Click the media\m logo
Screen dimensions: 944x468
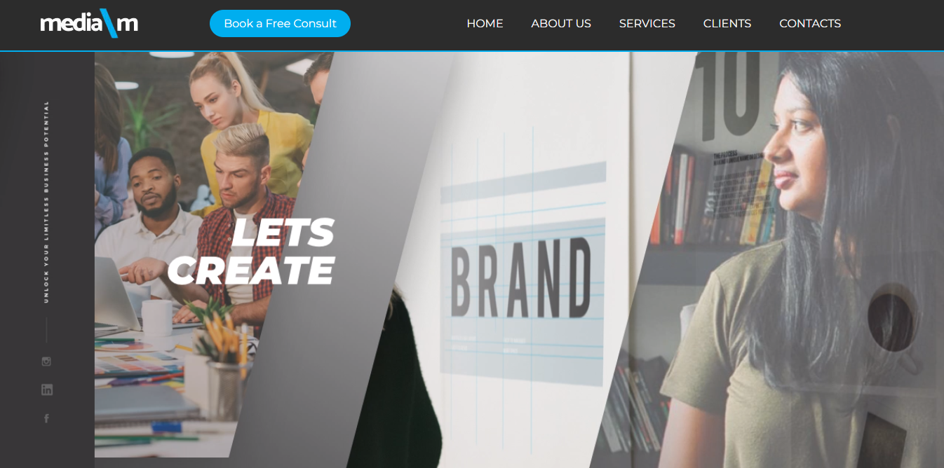tap(89, 23)
